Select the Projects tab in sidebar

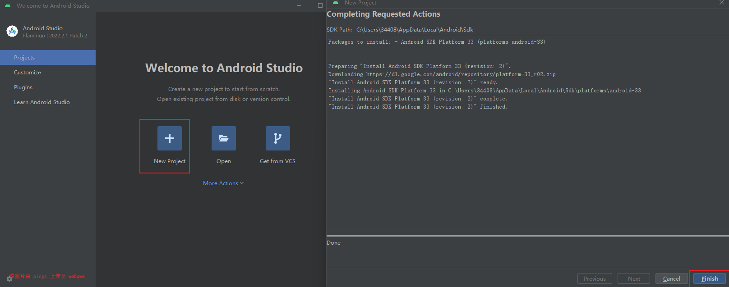tap(48, 58)
